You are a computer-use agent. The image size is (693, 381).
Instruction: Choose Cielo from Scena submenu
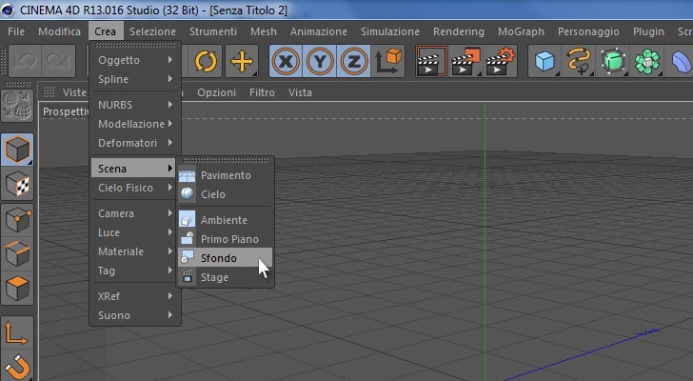[226, 194]
